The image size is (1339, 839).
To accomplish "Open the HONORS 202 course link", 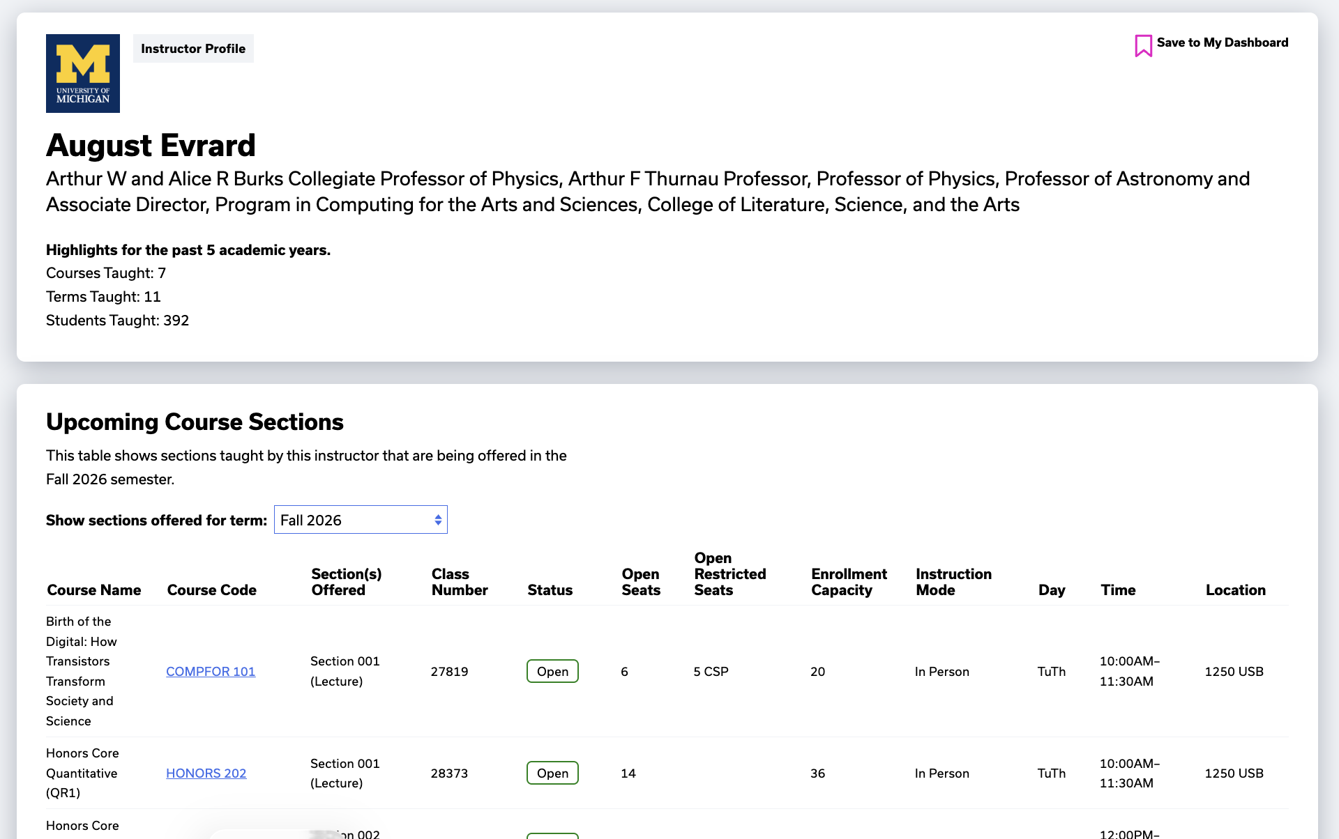I will [x=206, y=773].
